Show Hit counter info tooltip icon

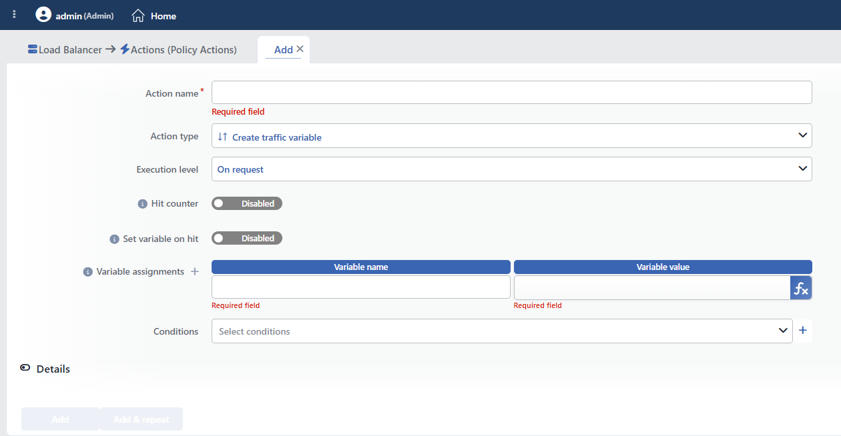142,204
